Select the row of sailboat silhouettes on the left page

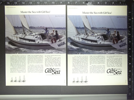(18, 79)
